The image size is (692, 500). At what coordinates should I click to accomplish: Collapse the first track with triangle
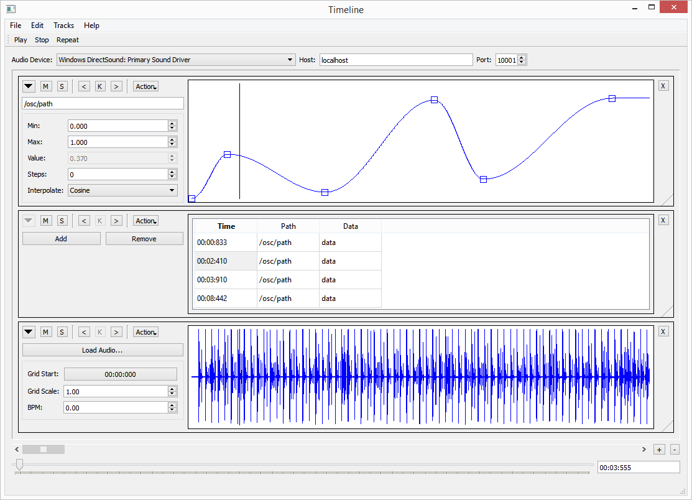pos(29,86)
